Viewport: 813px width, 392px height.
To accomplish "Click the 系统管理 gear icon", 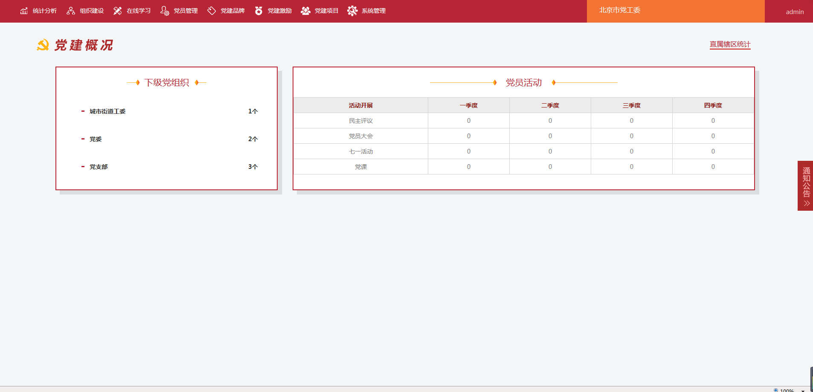I will pyautogui.click(x=352, y=11).
